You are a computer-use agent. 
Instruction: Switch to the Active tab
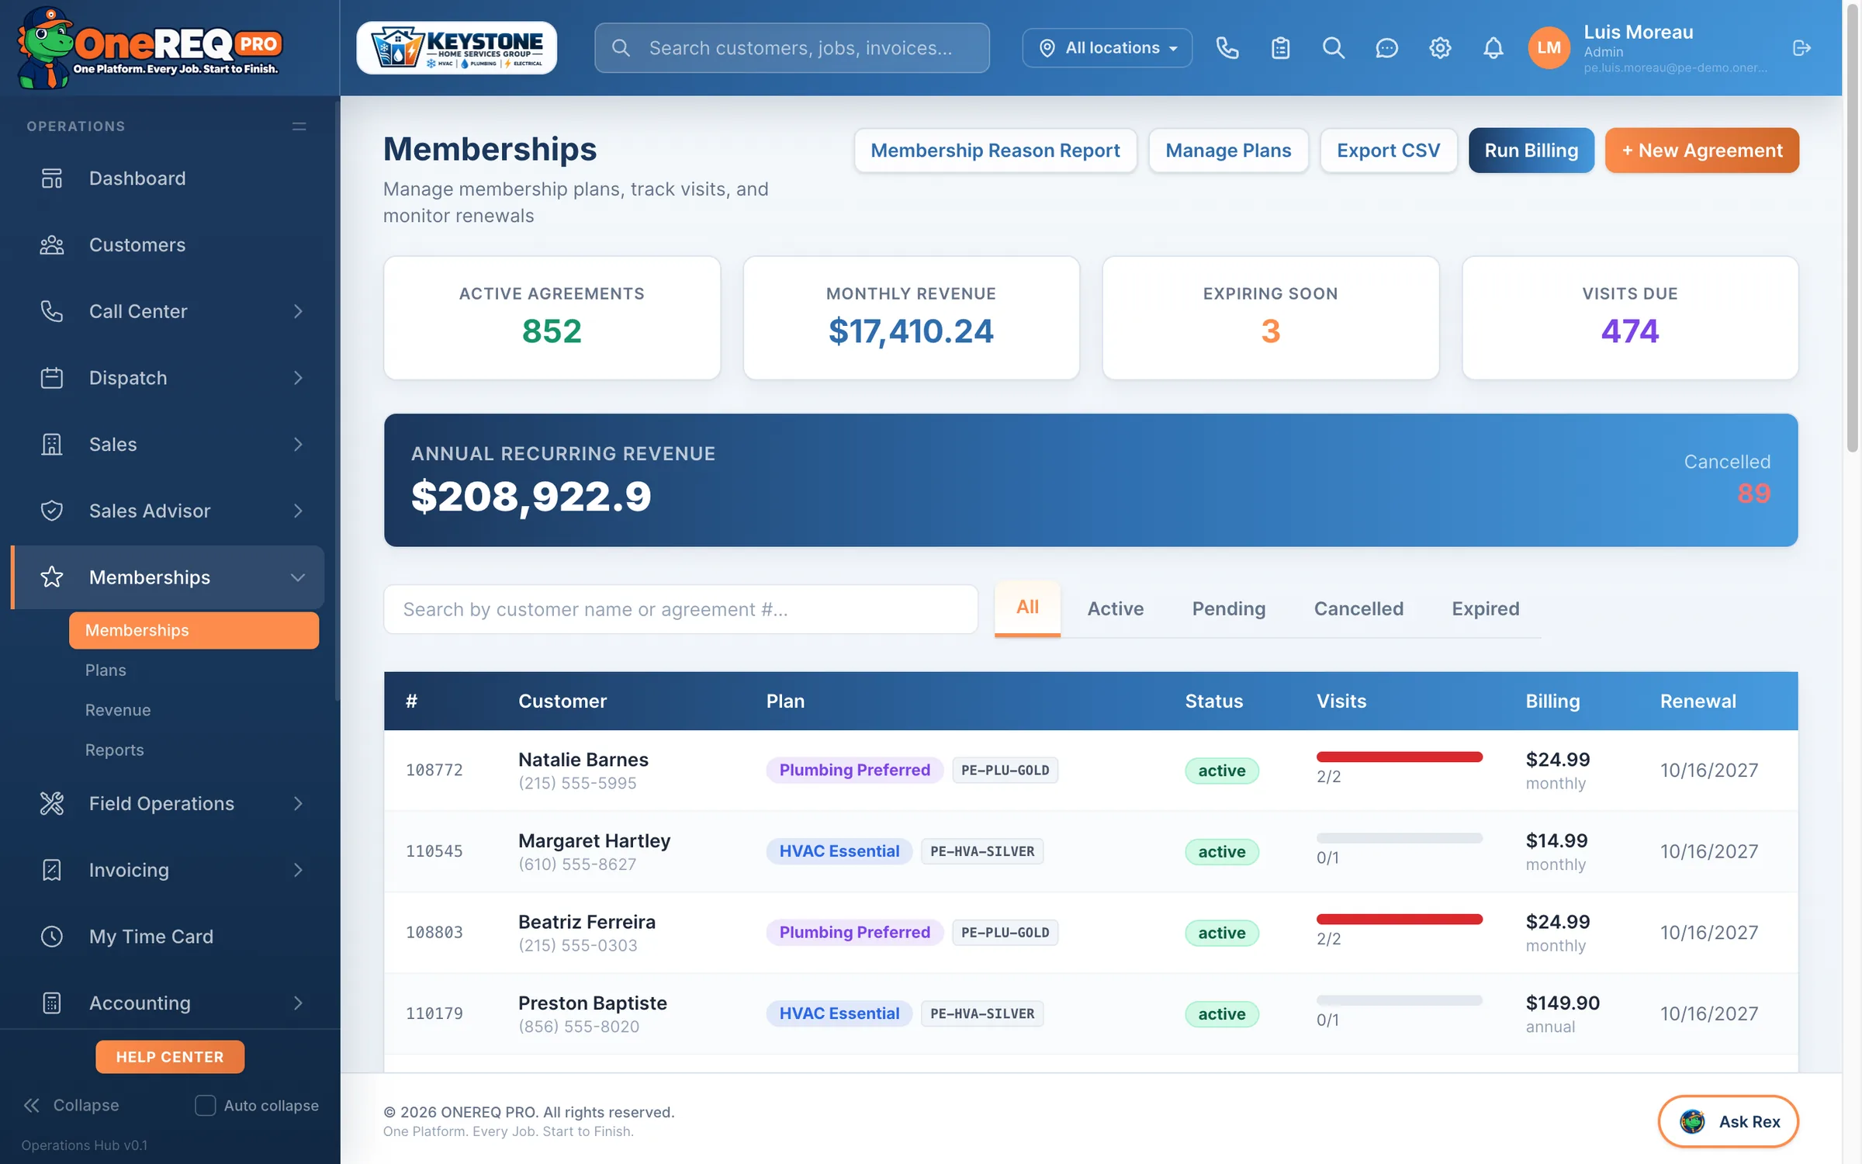(1116, 609)
